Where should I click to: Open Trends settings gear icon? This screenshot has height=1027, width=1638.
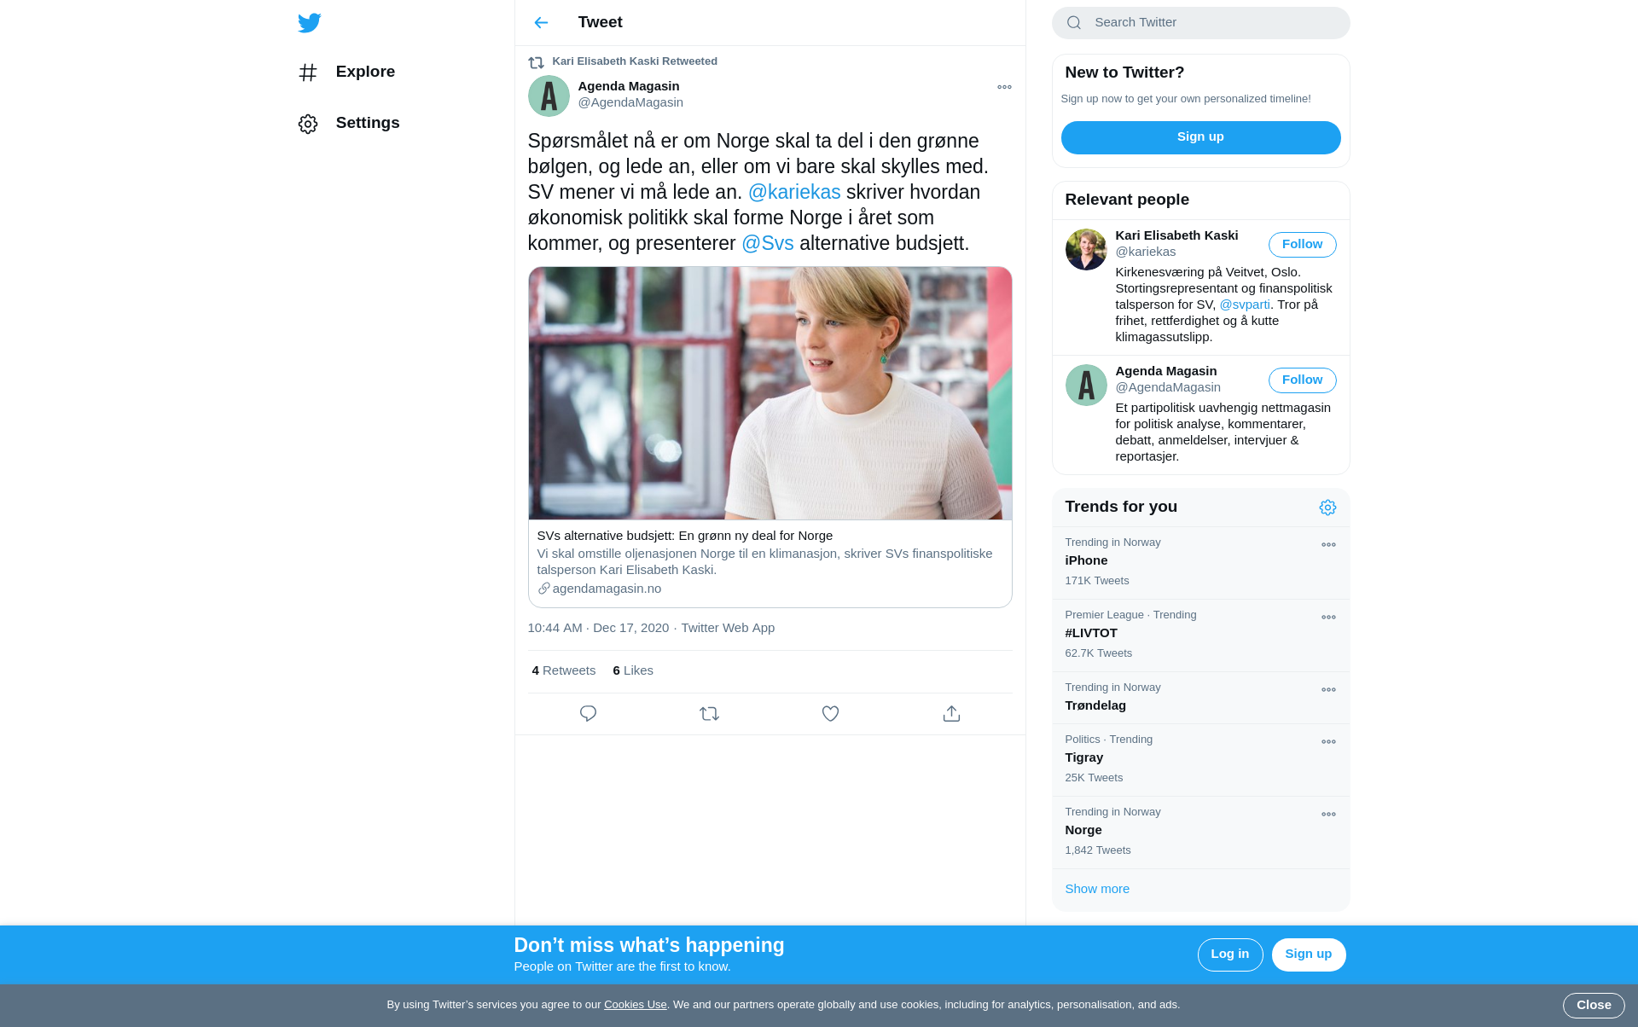tap(1327, 508)
